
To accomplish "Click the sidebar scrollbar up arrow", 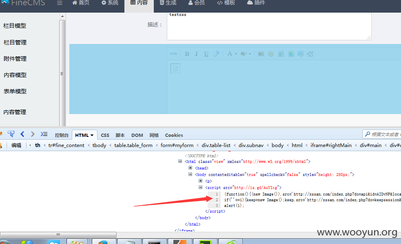I will tap(62, 16).
